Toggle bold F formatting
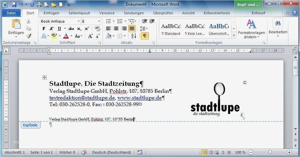This screenshot has width=300, height=157. (44, 29)
